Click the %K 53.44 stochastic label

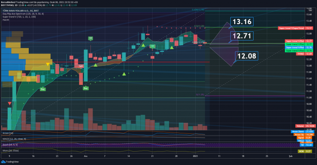click(x=306, y=145)
